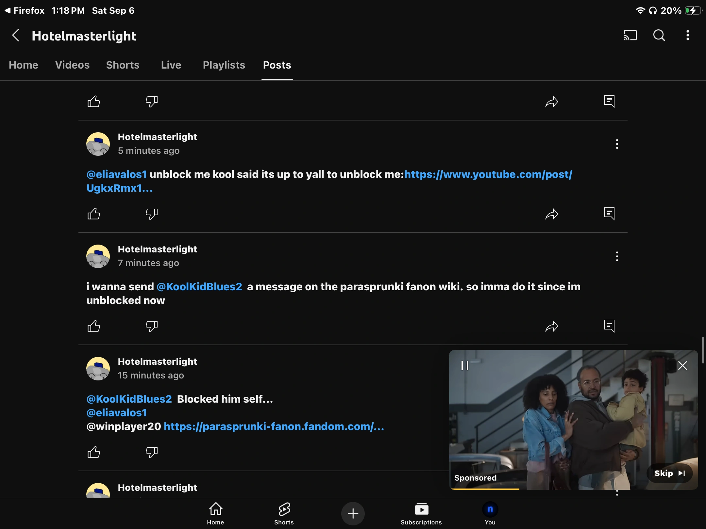Viewport: 706px width, 529px height.
Task: Switch to the Playlists tab
Action: (x=224, y=65)
